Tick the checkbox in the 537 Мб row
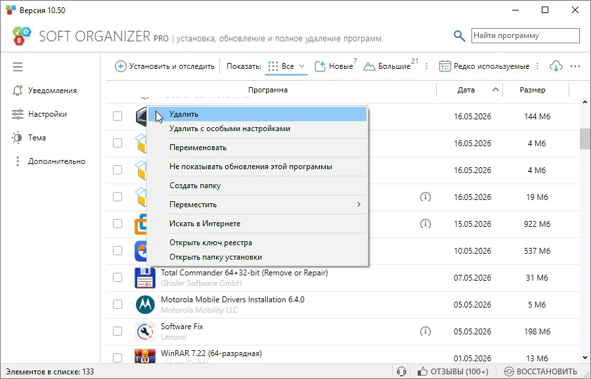Viewport: 591px width, 379px height. [x=118, y=250]
